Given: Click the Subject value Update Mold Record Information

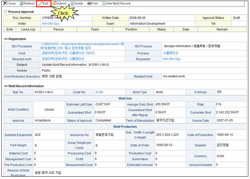Looking at the screenshot, I should coord(75,65).
